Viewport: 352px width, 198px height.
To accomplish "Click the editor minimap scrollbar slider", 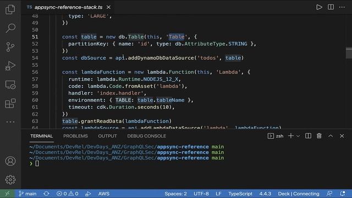I will 349,53.
